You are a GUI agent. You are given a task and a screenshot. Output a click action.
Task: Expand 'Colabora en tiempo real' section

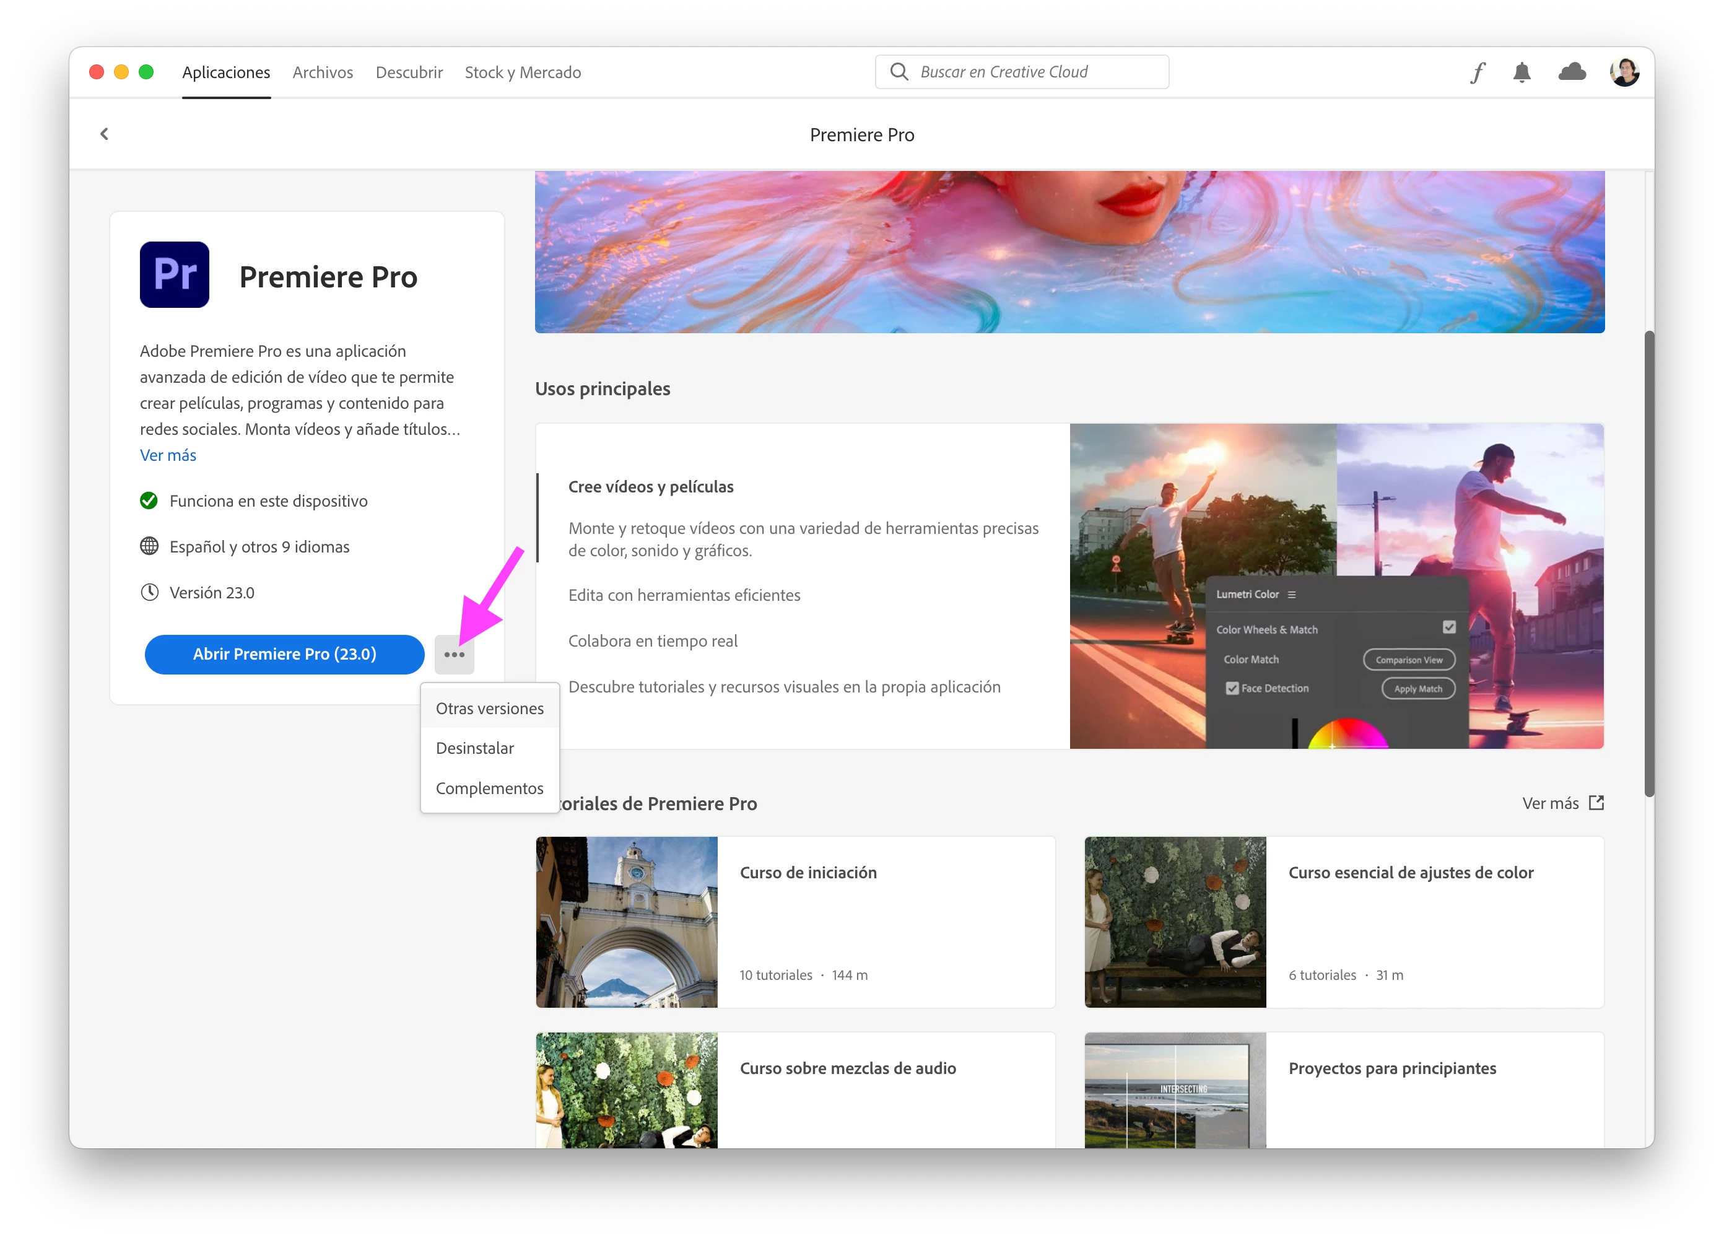(652, 641)
